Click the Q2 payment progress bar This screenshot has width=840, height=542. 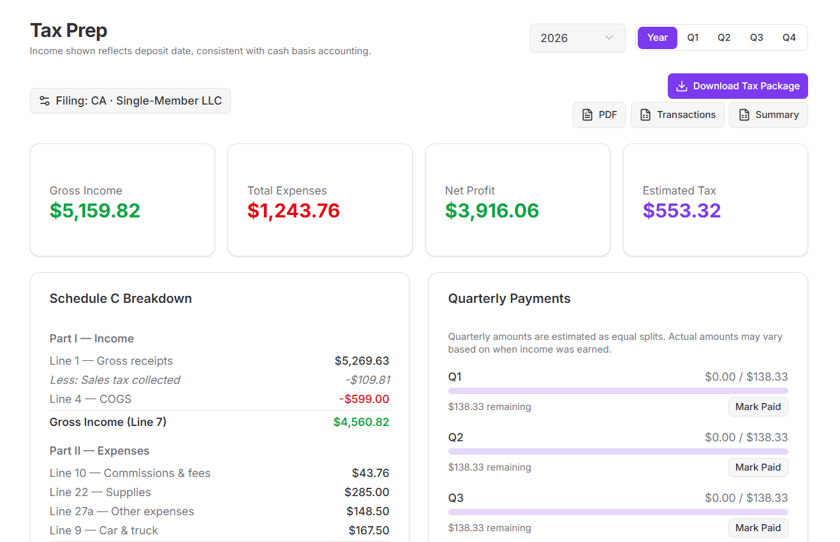618,451
